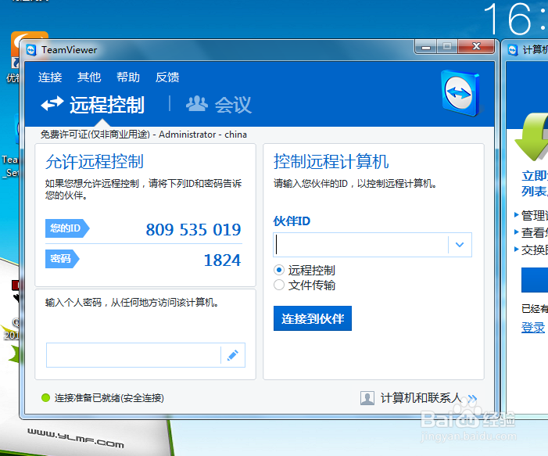Click the 连接到伙伴 button

(x=313, y=318)
